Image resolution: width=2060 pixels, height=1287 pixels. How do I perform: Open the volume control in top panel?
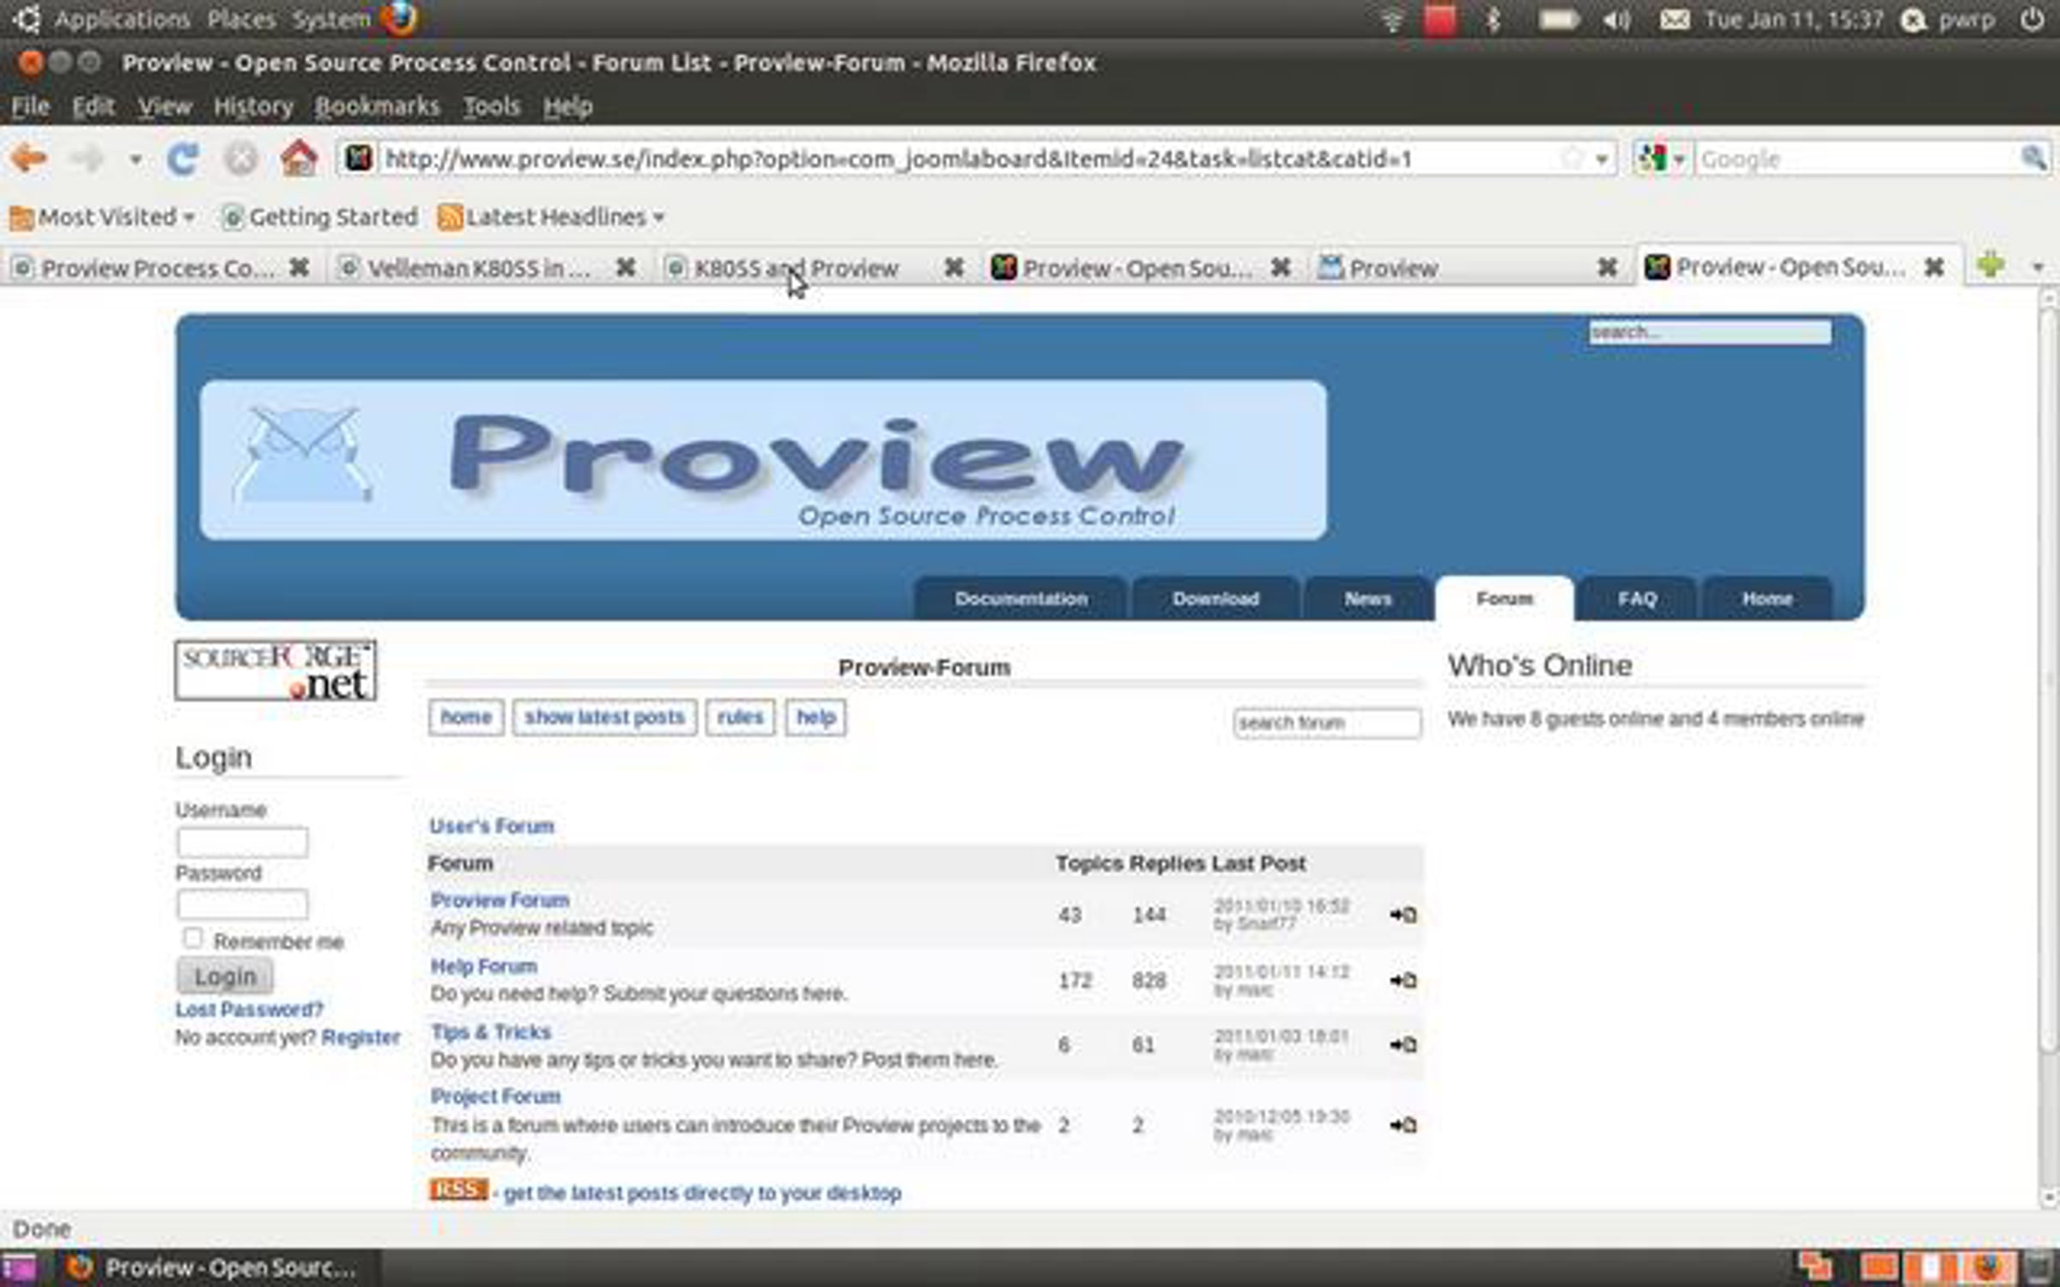(1615, 19)
